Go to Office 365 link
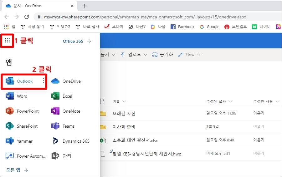 pyautogui.click(x=77, y=41)
